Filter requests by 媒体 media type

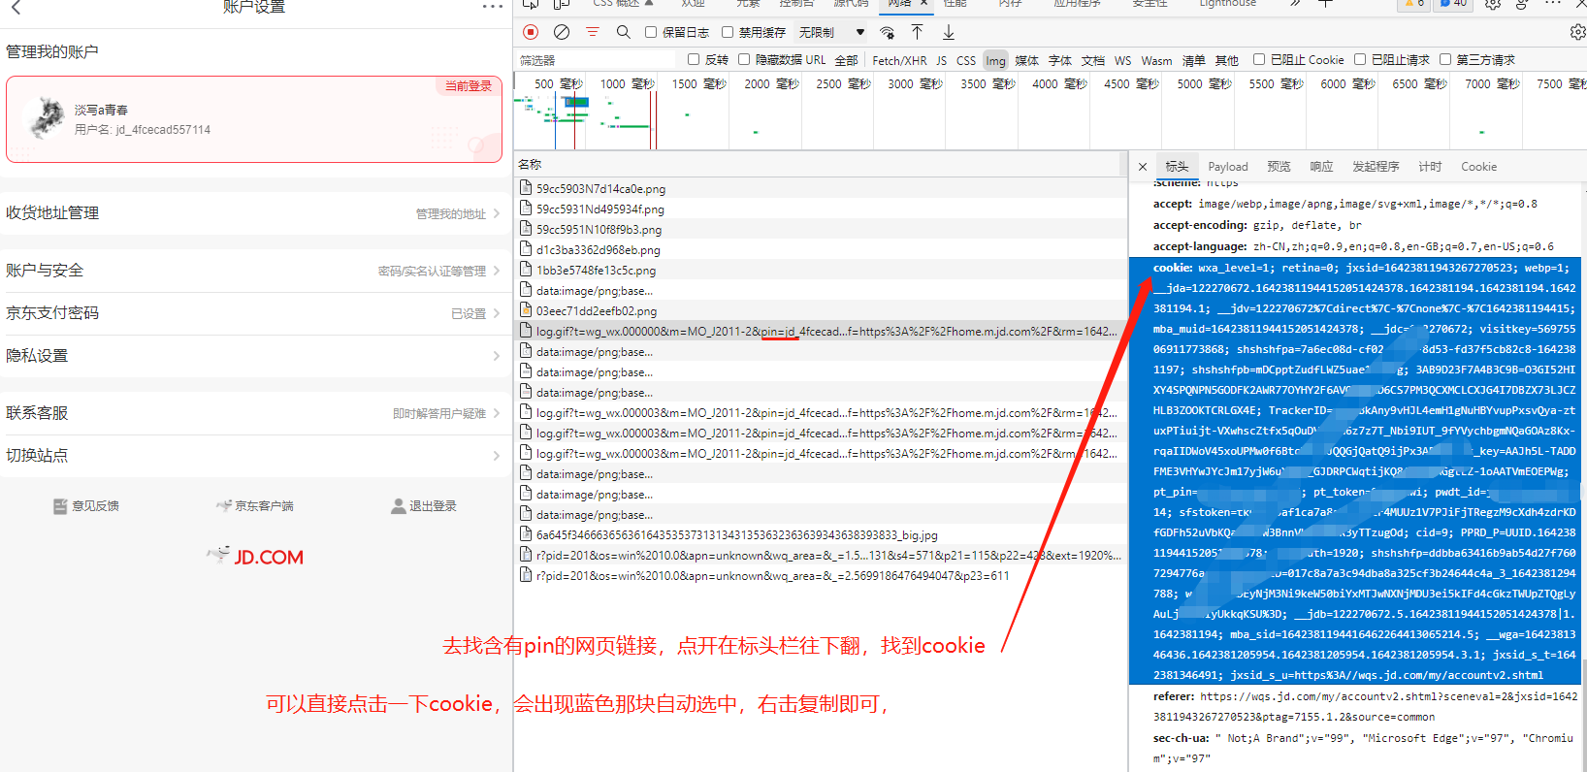click(x=1027, y=60)
